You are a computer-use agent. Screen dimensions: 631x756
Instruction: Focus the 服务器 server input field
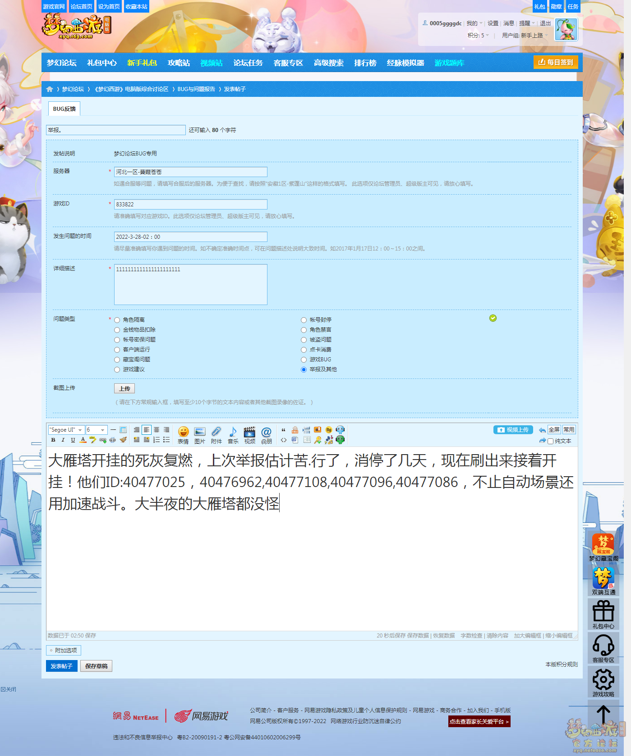191,172
